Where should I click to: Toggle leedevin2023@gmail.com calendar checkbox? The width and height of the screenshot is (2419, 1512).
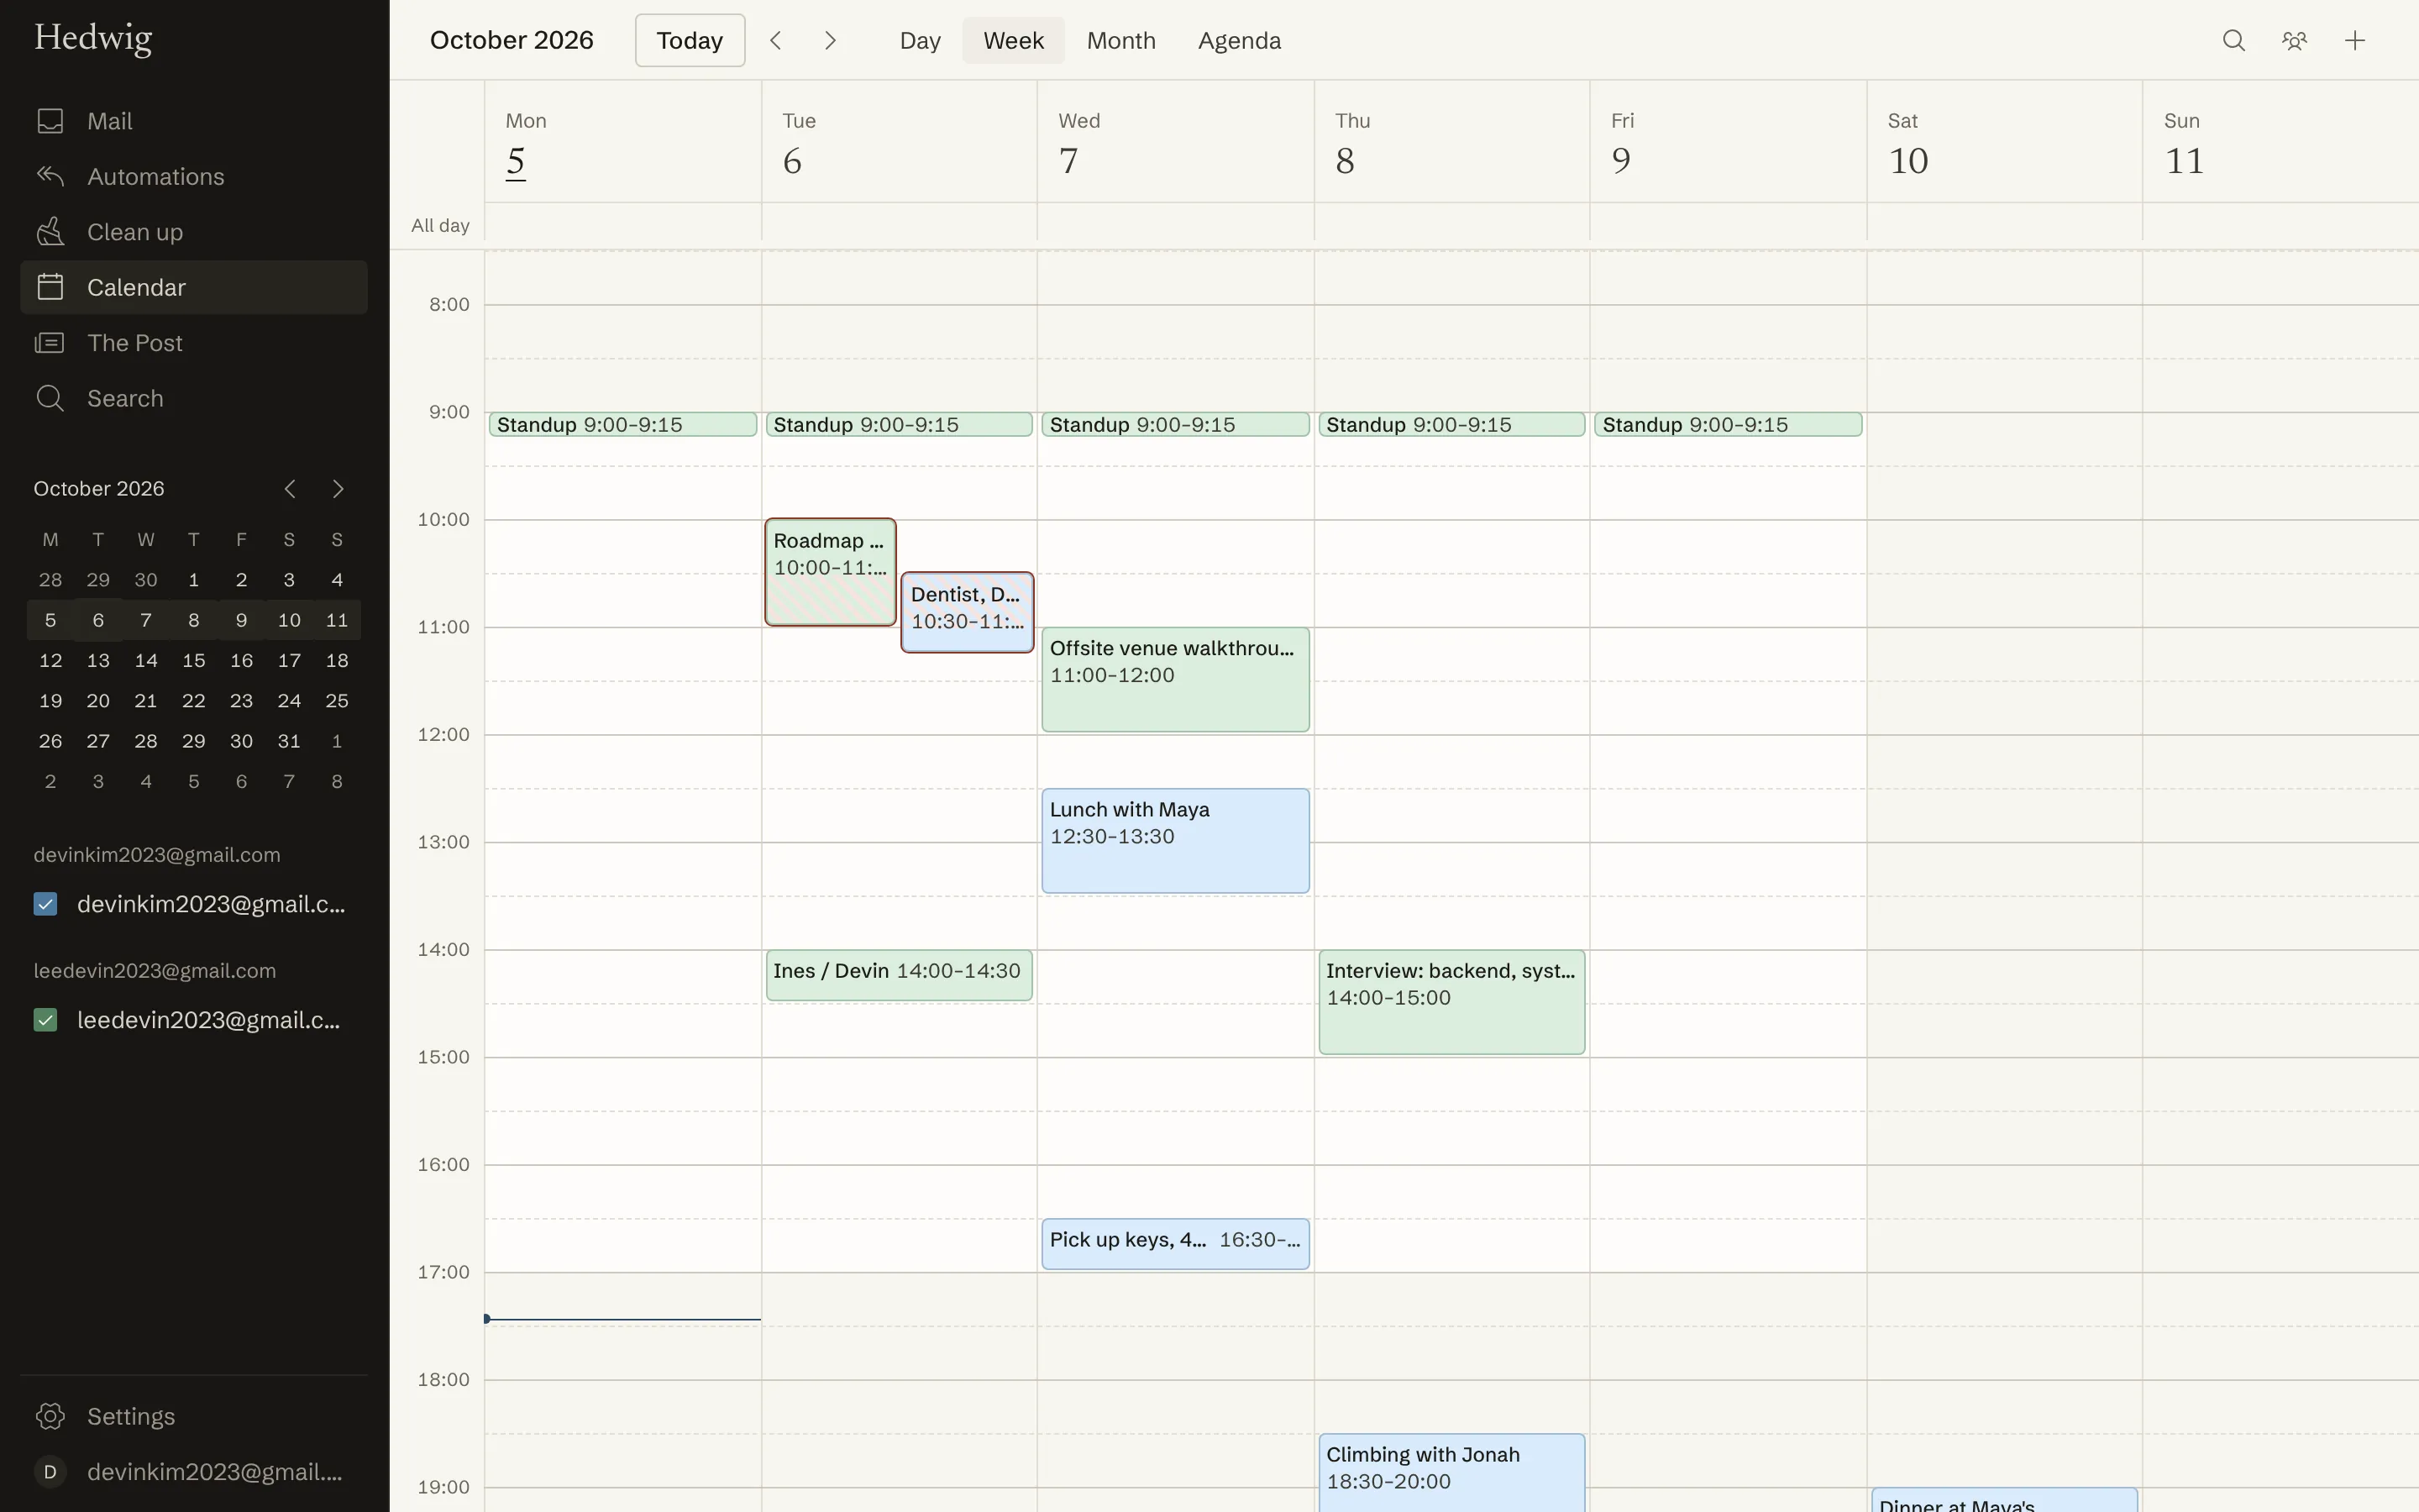pyautogui.click(x=45, y=1020)
